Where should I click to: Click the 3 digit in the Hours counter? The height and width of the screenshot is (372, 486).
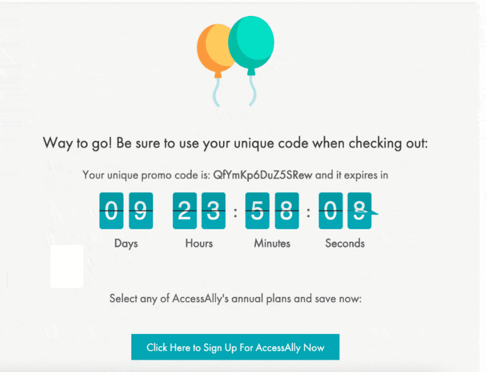[x=213, y=210]
